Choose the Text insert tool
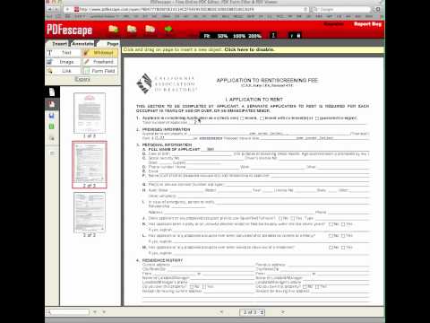This screenshot has height=323, width=430. [64, 53]
